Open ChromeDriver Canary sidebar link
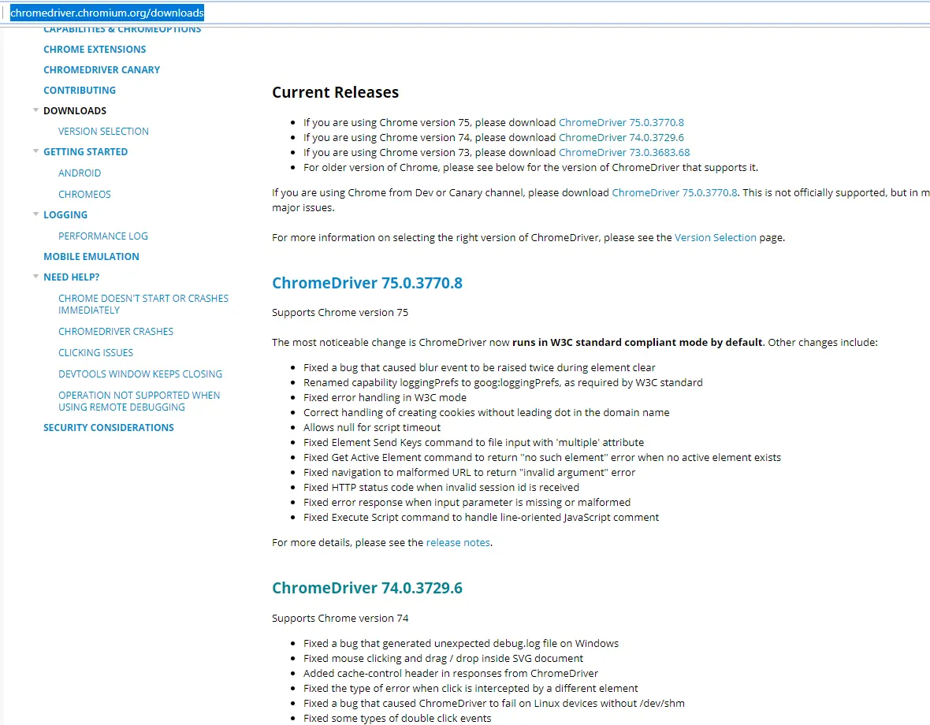Image resolution: width=930 pixels, height=725 pixels. click(x=102, y=70)
